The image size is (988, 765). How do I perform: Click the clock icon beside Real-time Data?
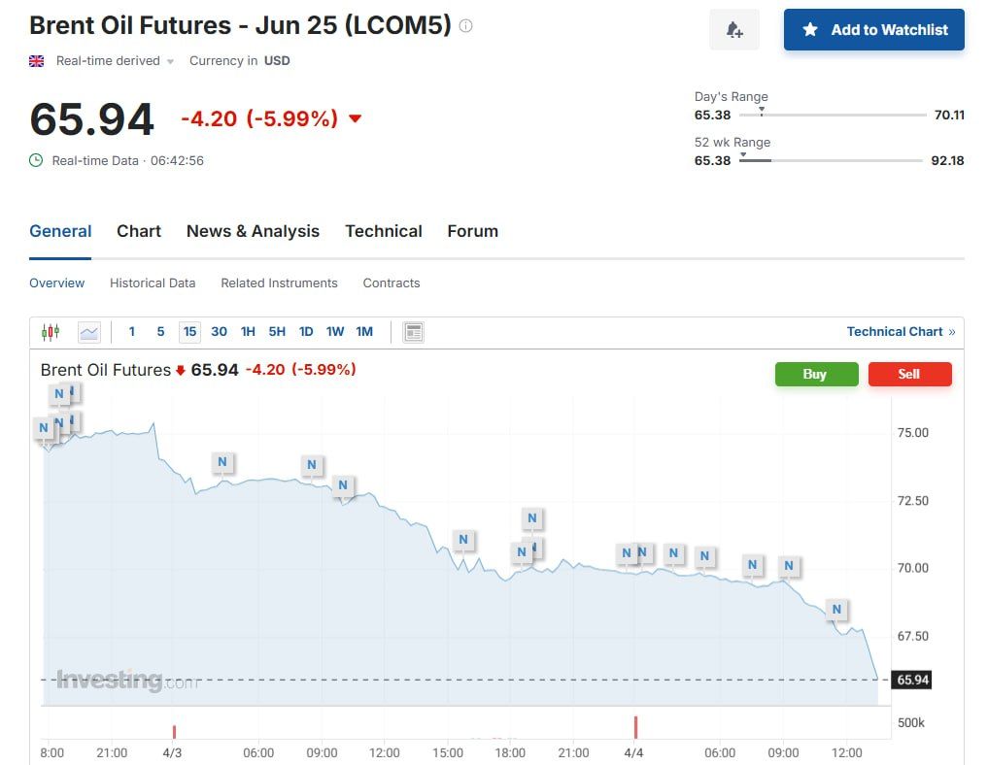tap(36, 160)
